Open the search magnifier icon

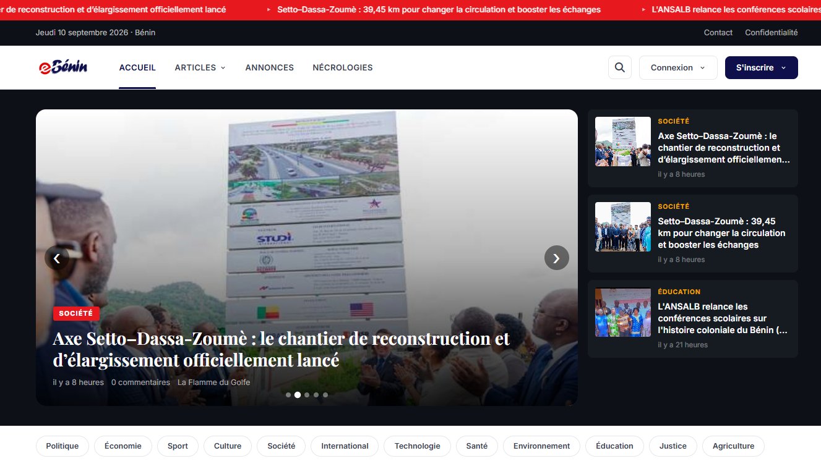(x=619, y=67)
